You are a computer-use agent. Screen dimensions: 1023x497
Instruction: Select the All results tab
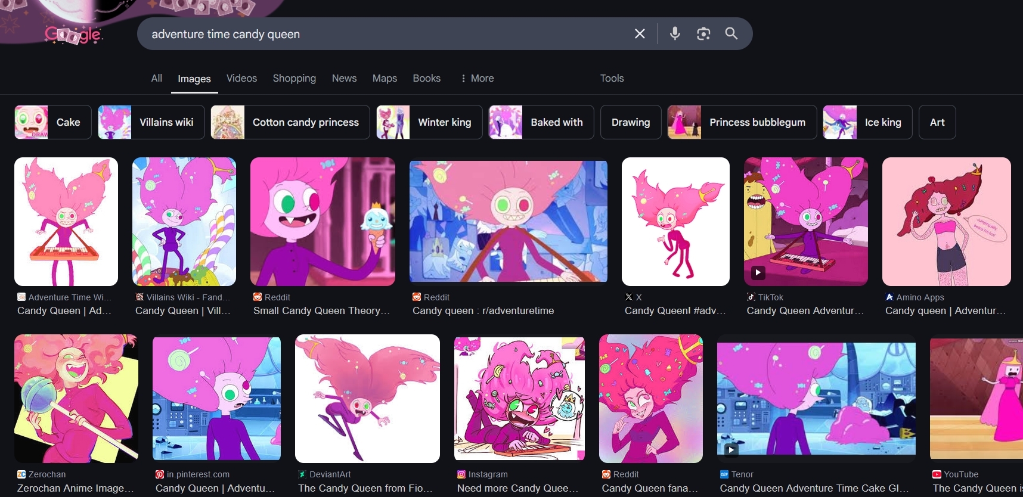156,78
